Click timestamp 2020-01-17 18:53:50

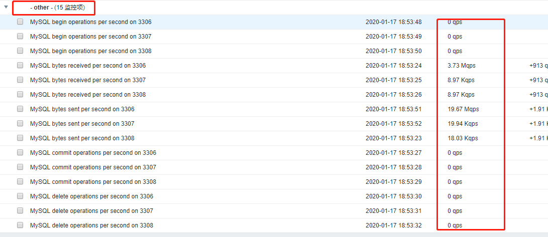(393, 51)
